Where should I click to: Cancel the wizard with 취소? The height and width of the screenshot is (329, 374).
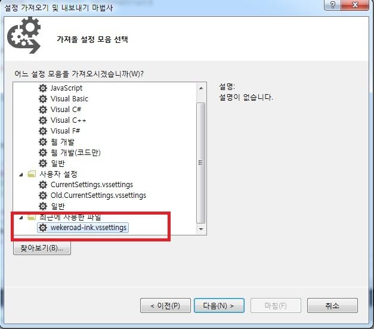click(x=332, y=305)
